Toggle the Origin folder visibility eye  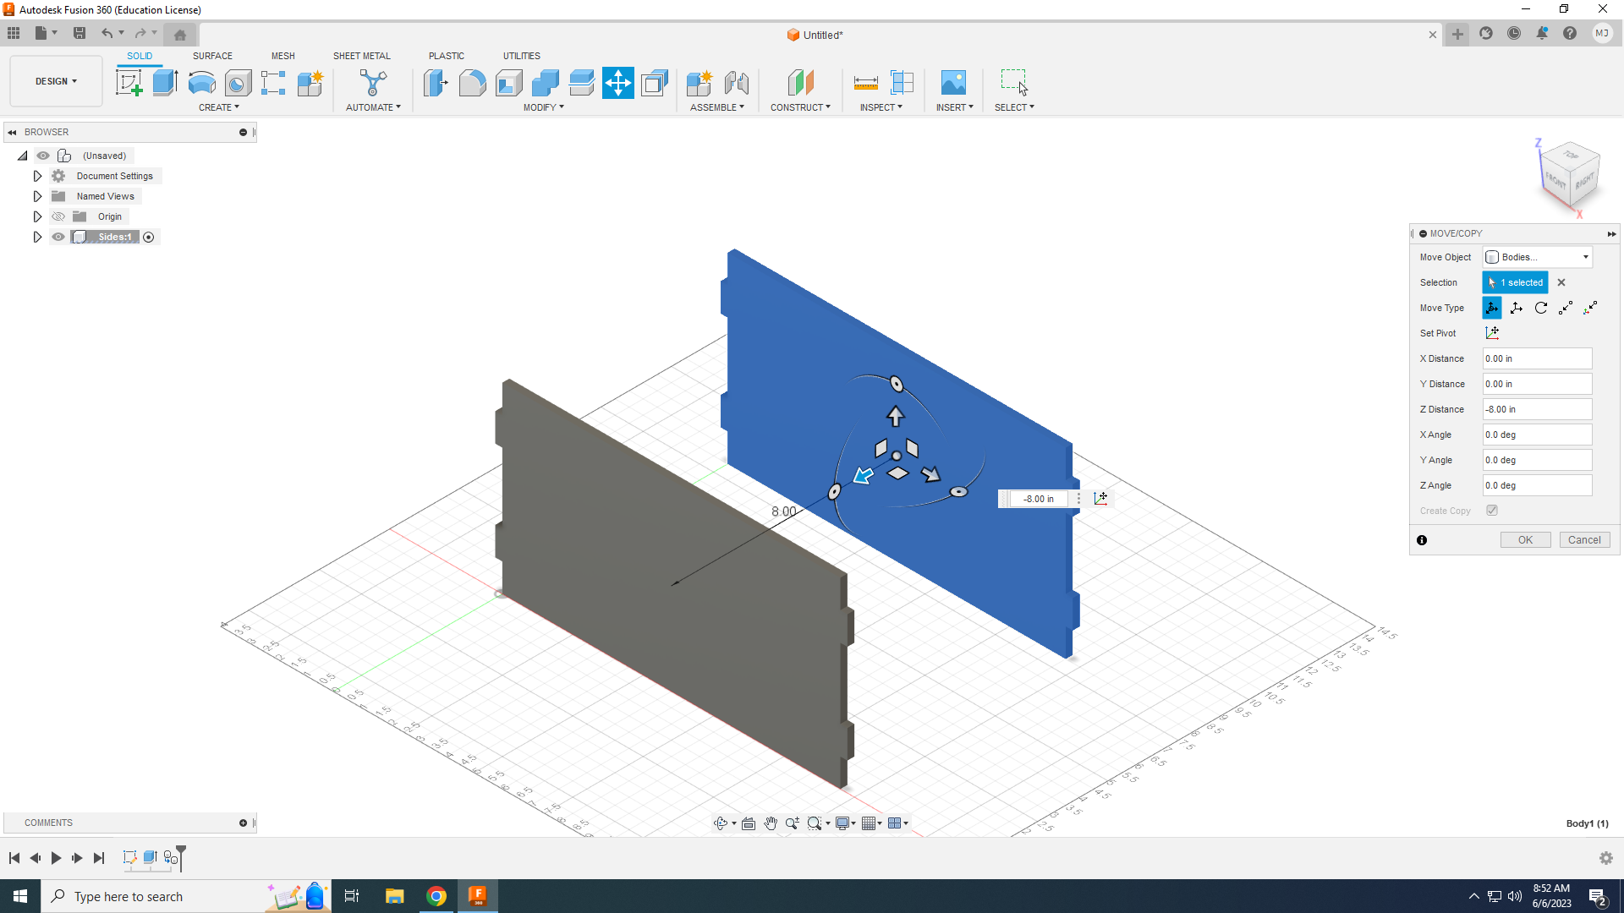[x=58, y=216]
